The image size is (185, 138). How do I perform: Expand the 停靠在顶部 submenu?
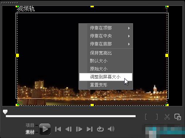click(x=106, y=28)
